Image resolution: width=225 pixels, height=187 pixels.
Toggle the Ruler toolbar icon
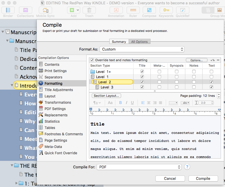(x=133, y=10)
